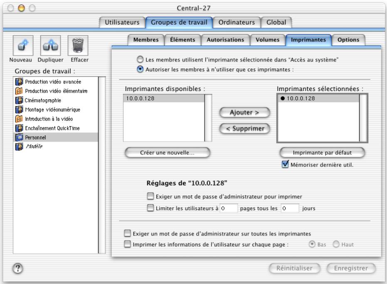
Task: Select Production vidéo élémentaire workgroup
Action: 56,91
